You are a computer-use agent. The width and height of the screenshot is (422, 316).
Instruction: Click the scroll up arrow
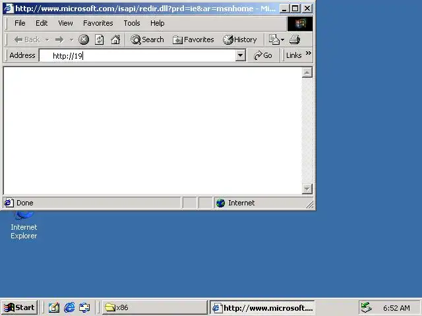pos(307,72)
